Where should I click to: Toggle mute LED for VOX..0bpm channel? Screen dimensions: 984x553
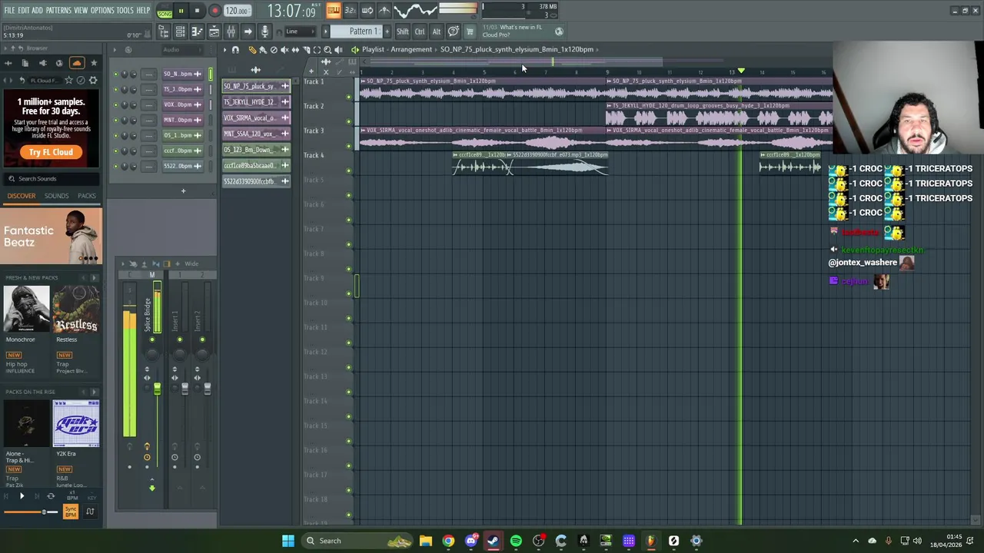click(x=116, y=104)
